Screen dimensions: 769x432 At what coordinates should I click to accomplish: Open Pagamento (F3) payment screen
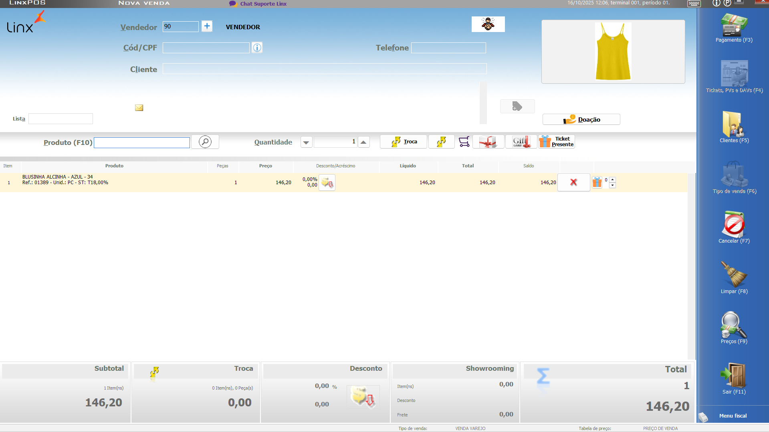(x=734, y=28)
